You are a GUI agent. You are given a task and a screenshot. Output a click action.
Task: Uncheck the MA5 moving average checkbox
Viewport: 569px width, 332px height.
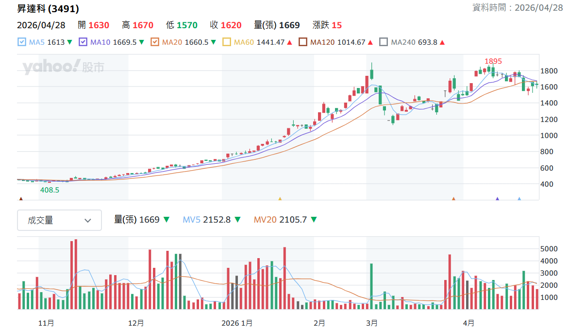pyautogui.click(x=22, y=42)
